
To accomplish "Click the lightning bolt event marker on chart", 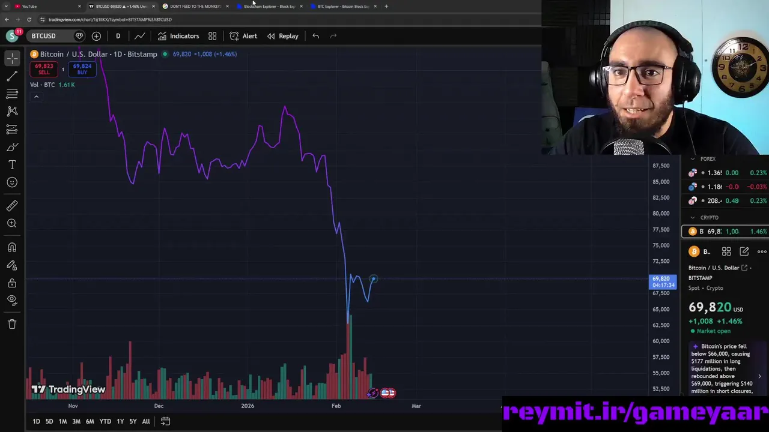I will point(373,393).
